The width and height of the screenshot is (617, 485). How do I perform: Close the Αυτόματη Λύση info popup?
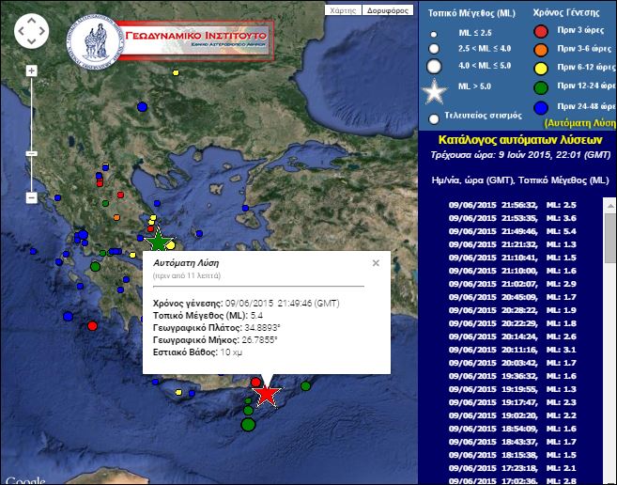pyautogui.click(x=376, y=263)
